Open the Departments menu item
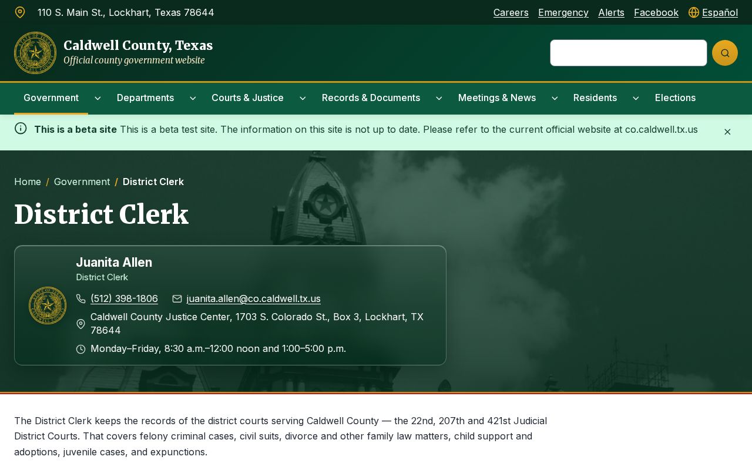 coord(146,98)
